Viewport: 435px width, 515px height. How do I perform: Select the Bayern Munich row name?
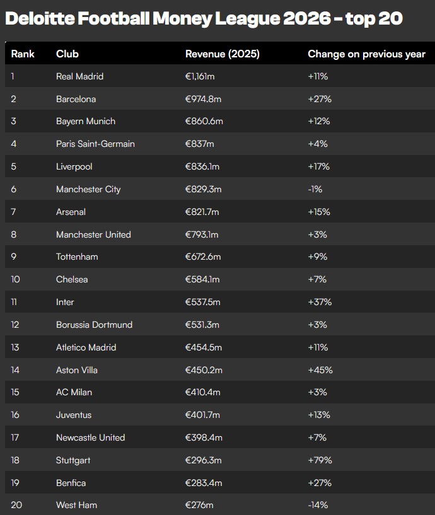(86, 121)
